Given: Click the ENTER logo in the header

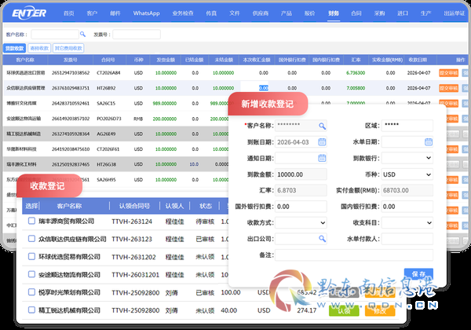Looking at the screenshot, I should 29,13.
